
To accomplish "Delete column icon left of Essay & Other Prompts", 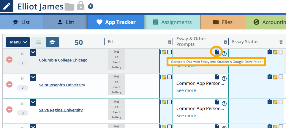I will tap(170, 42).
